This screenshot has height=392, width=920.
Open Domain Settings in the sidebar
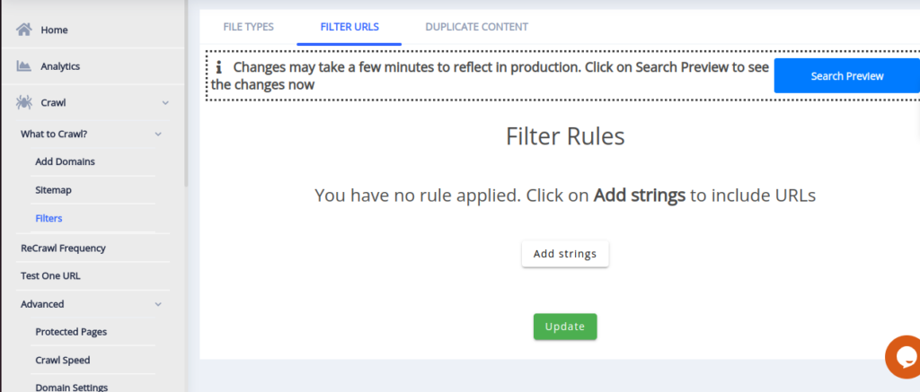pos(72,388)
